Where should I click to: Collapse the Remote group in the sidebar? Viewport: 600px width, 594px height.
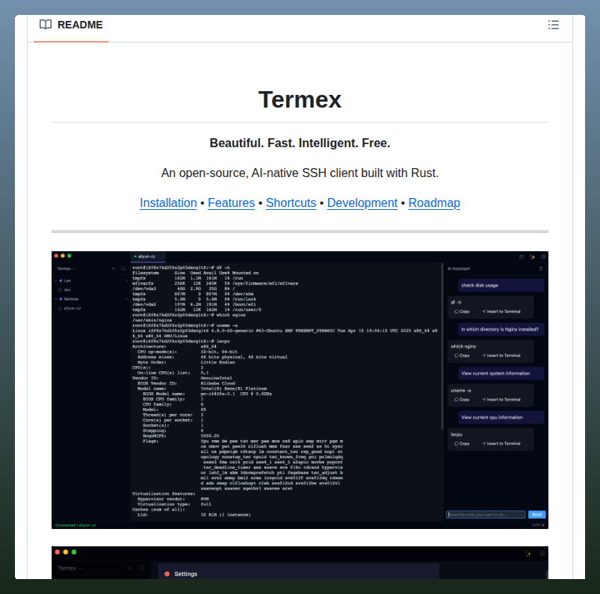pos(56,299)
